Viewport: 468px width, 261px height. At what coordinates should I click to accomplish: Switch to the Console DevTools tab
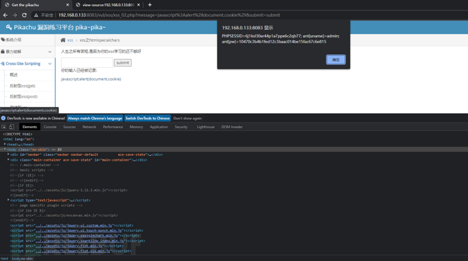50,127
